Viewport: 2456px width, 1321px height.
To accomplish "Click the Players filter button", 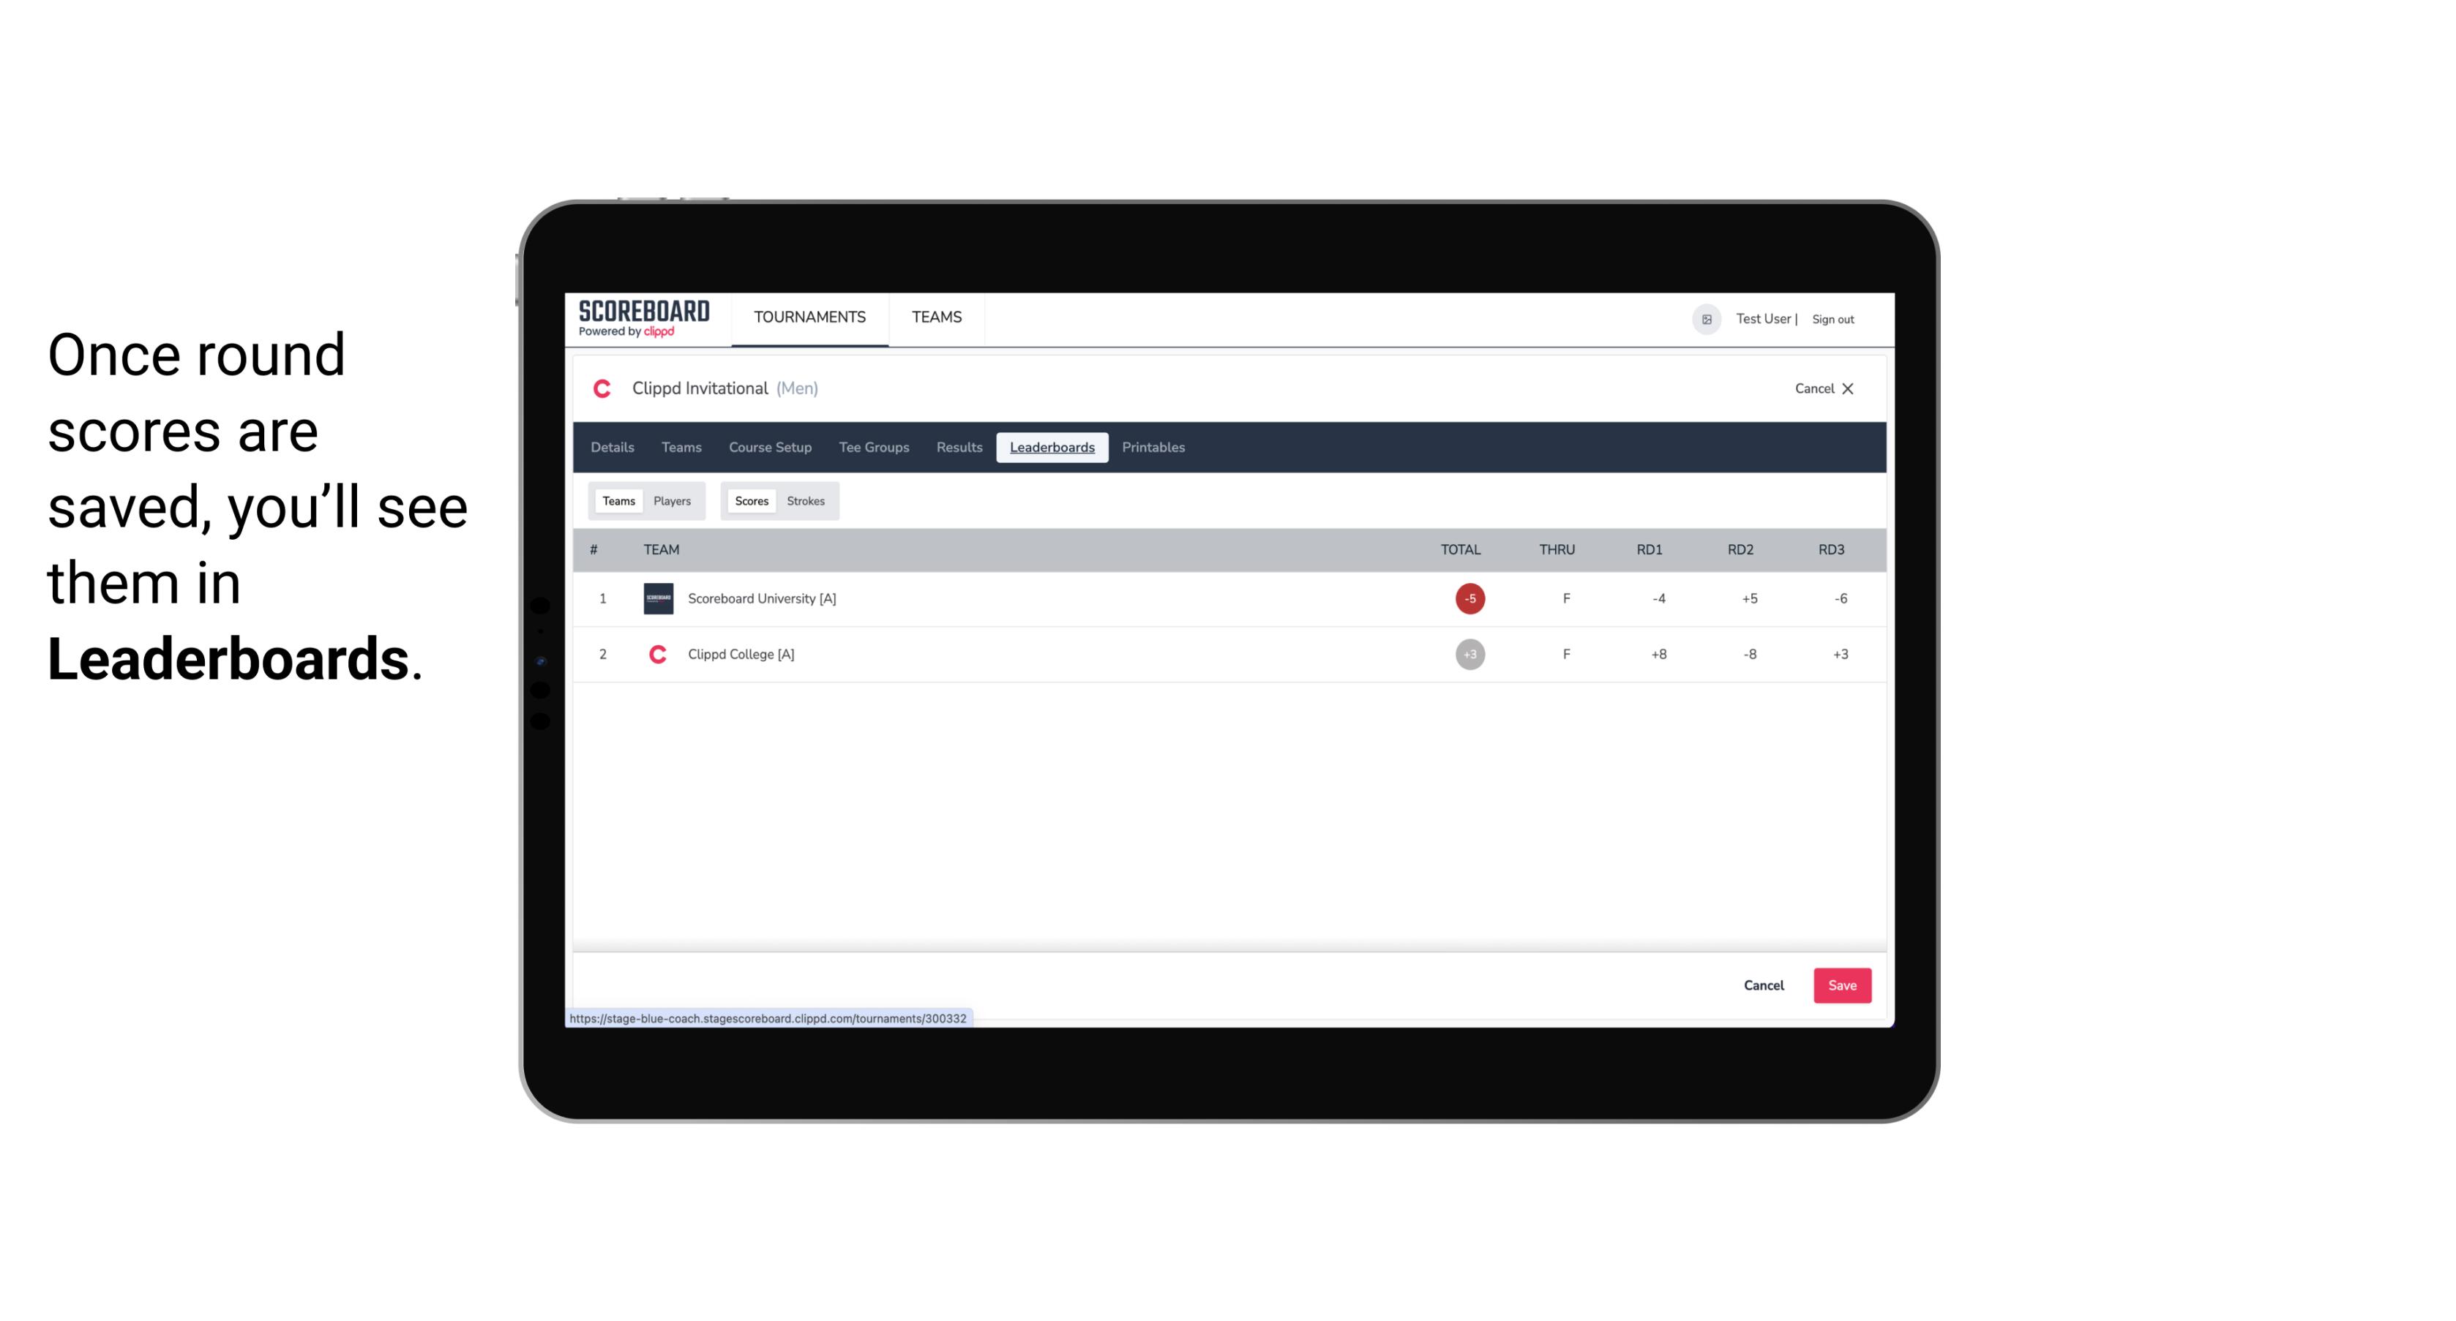I will [673, 500].
